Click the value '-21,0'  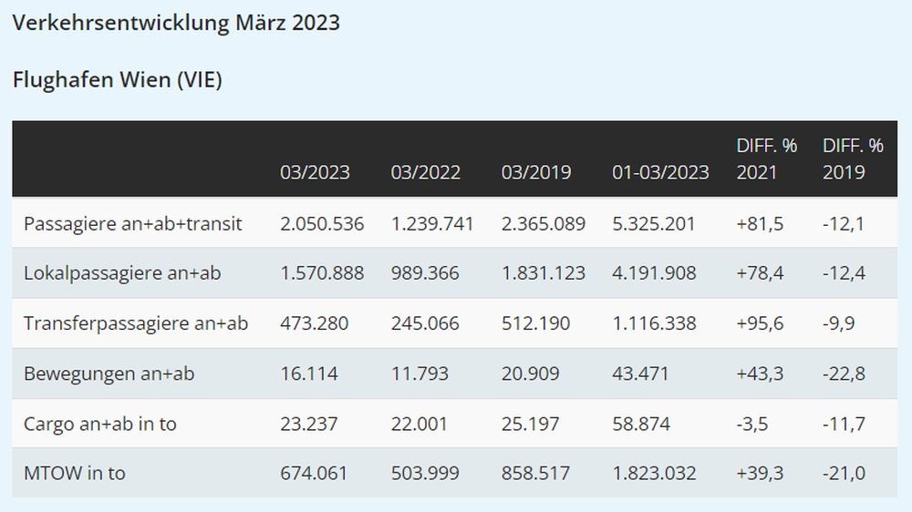click(x=844, y=473)
